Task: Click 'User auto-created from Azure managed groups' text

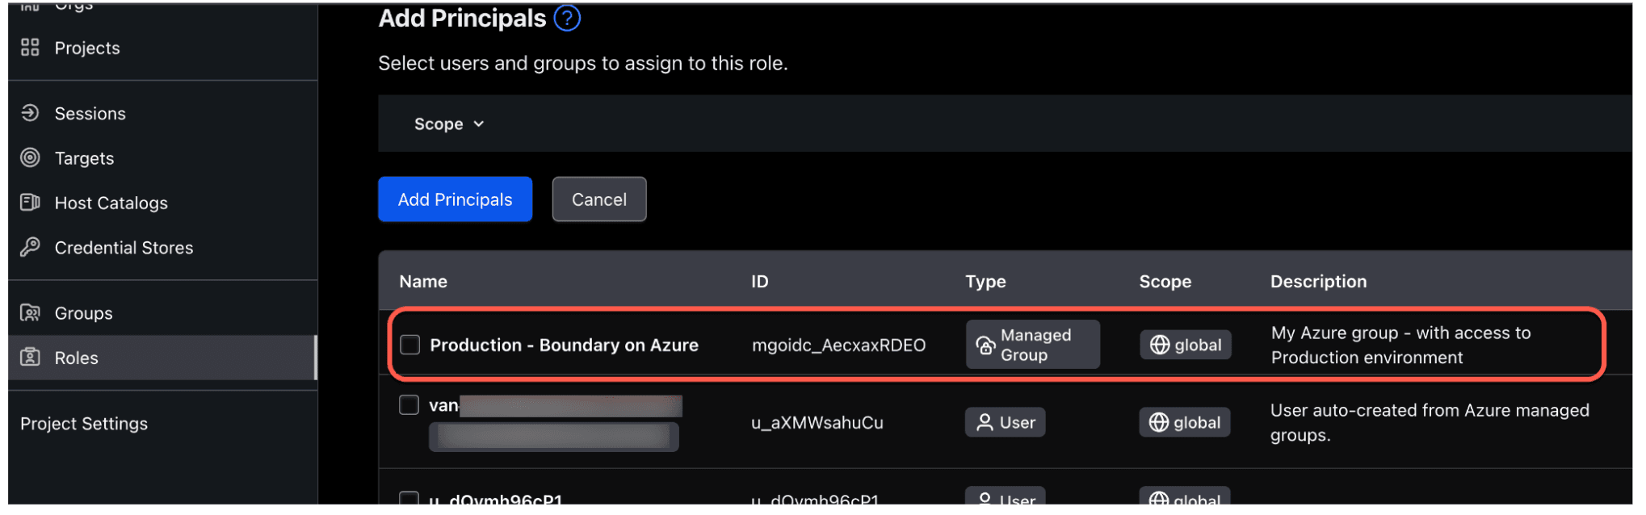Action: pyautogui.click(x=1430, y=423)
